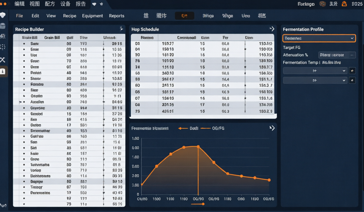Viewport: 364px width, 212px height.
Task: Click the orange user icon near 2025
Action: pos(344,4)
